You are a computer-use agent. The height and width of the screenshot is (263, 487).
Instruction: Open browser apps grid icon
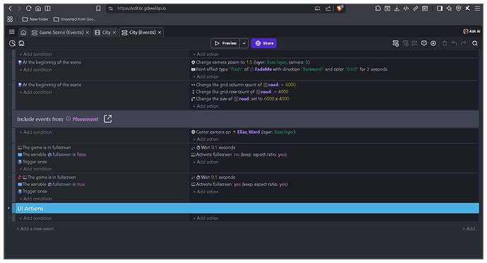(x=10, y=19)
